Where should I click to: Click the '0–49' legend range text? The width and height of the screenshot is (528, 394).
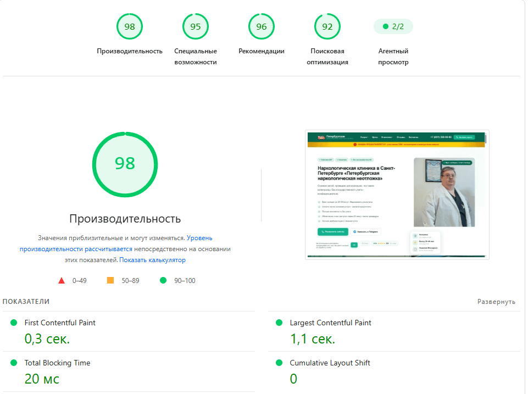[x=80, y=280]
